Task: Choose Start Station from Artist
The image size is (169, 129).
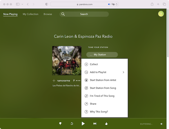Action: 104,80
